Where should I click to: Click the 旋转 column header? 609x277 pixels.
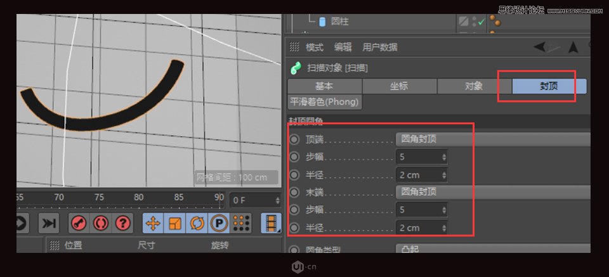(x=220, y=245)
